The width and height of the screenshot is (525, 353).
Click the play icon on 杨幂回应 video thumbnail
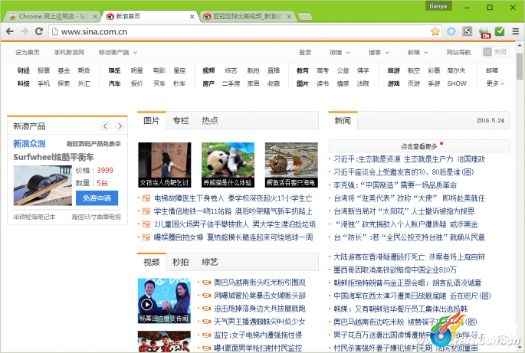146,305
